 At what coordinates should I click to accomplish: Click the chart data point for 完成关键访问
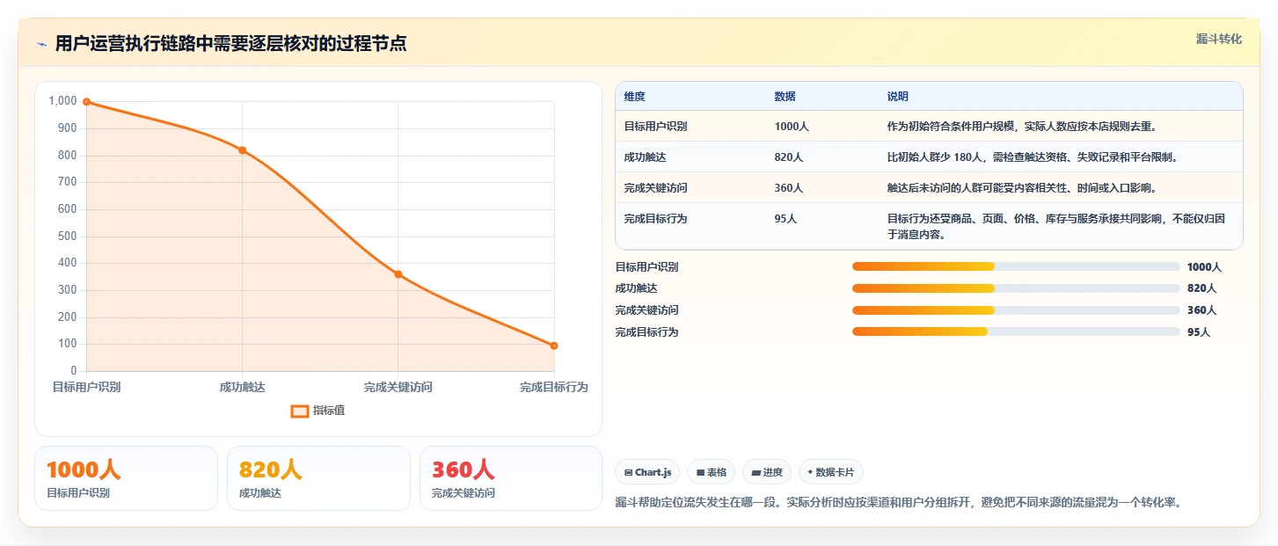[x=398, y=274]
